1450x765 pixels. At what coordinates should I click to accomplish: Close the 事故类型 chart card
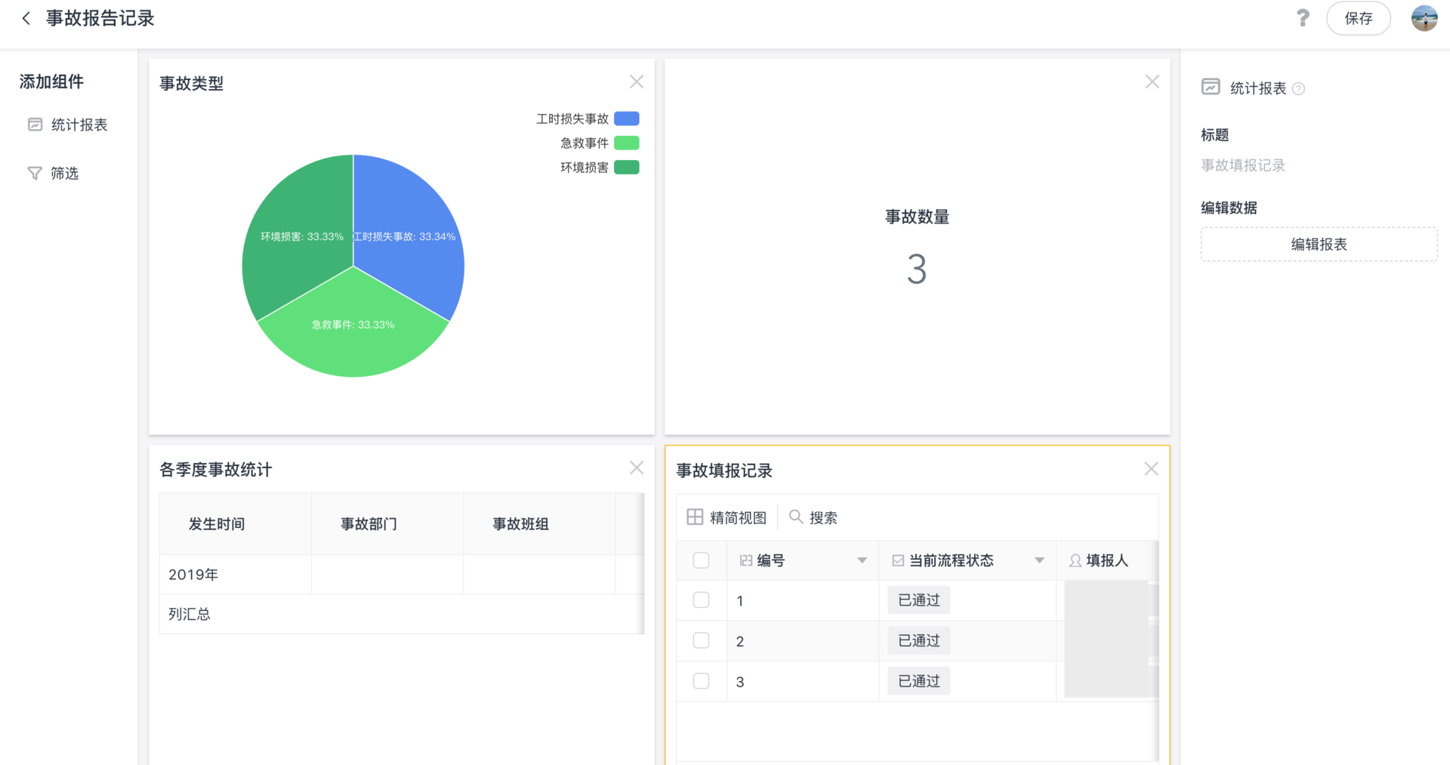[x=637, y=82]
